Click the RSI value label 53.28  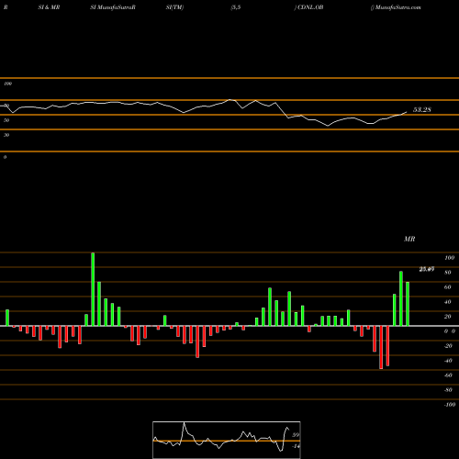pyautogui.click(x=422, y=109)
